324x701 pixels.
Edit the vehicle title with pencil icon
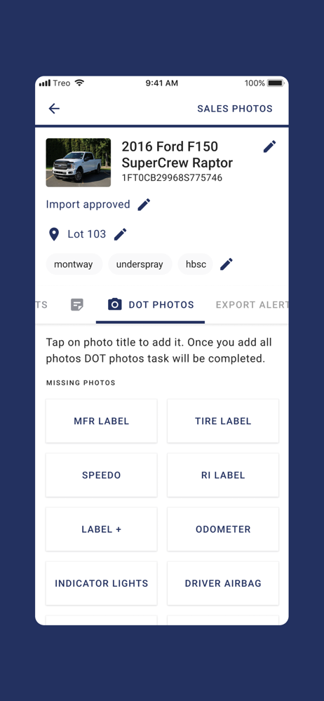coord(269,147)
